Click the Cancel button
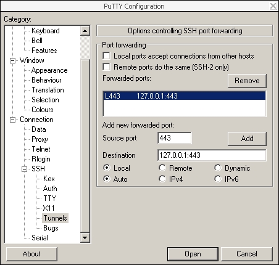Screen dimensions: 279x265 tap(247, 254)
